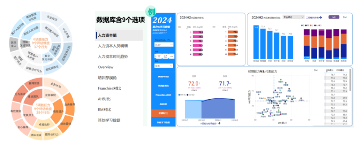
Task: Click the U legend marker in stacked chart
Action: (x=311, y=25)
